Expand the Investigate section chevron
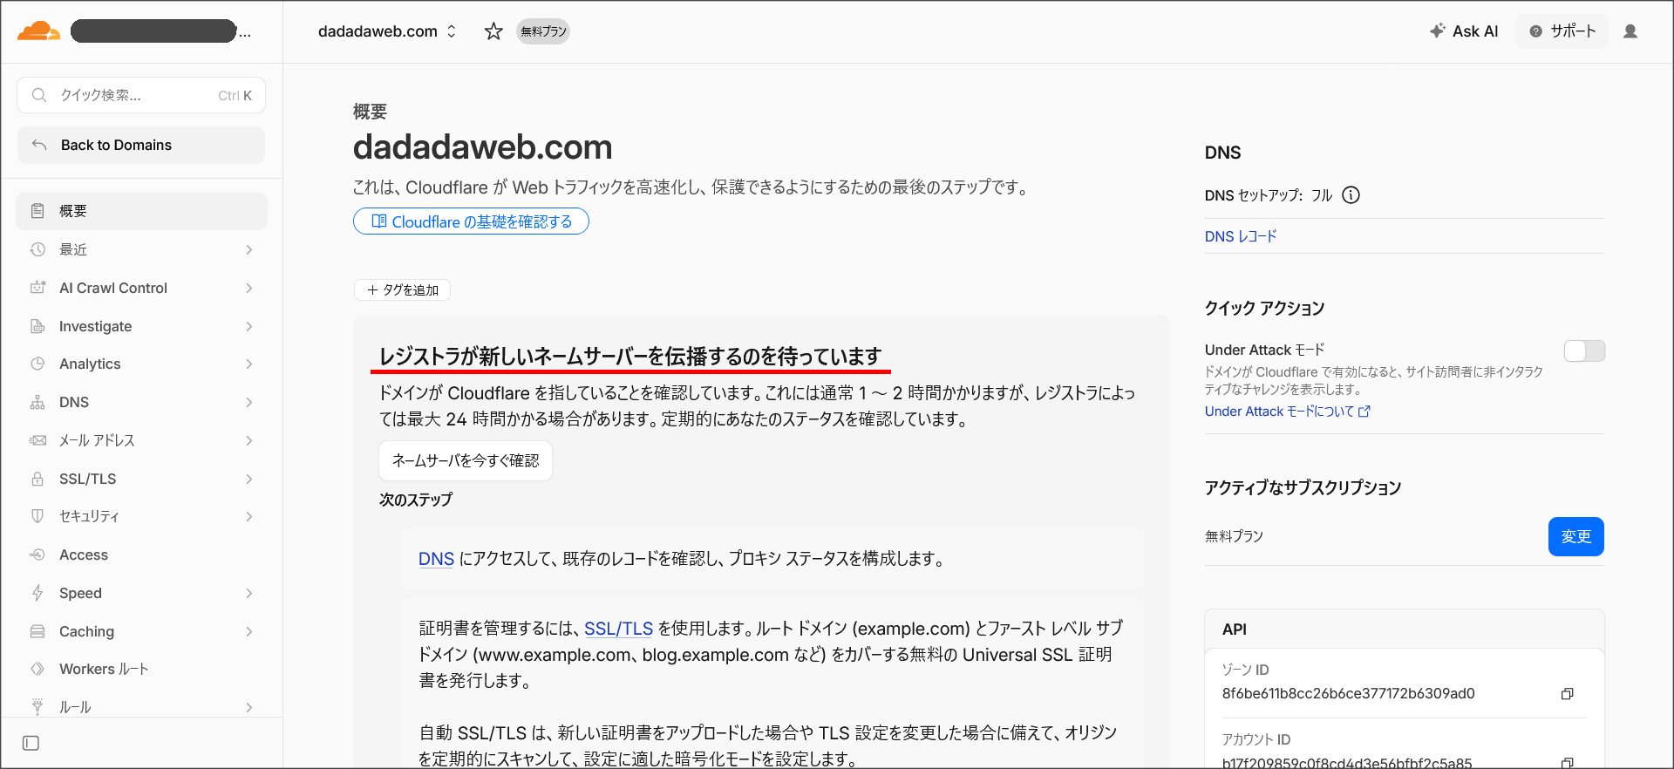1674x769 pixels. coord(249,326)
